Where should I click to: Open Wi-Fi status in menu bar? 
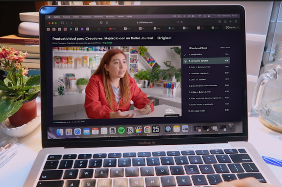[200, 16]
